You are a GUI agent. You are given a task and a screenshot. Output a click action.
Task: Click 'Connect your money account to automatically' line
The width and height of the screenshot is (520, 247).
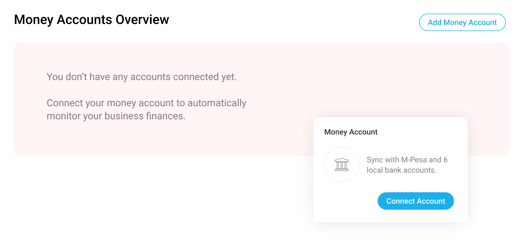pyautogui.click(x=146, y=103)
